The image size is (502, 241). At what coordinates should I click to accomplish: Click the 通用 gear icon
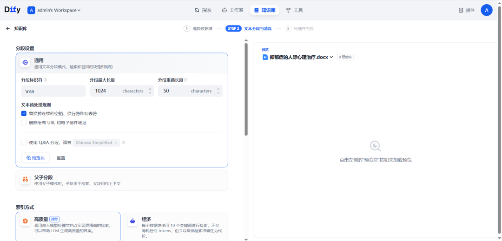[x=25, y=62]
